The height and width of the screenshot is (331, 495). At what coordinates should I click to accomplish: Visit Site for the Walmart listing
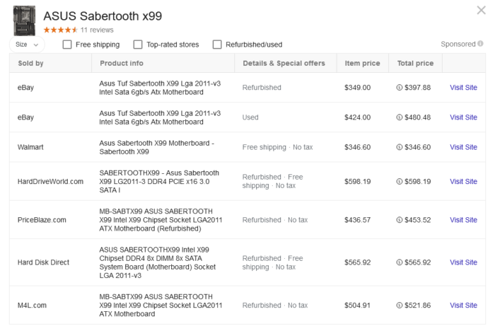463,147
